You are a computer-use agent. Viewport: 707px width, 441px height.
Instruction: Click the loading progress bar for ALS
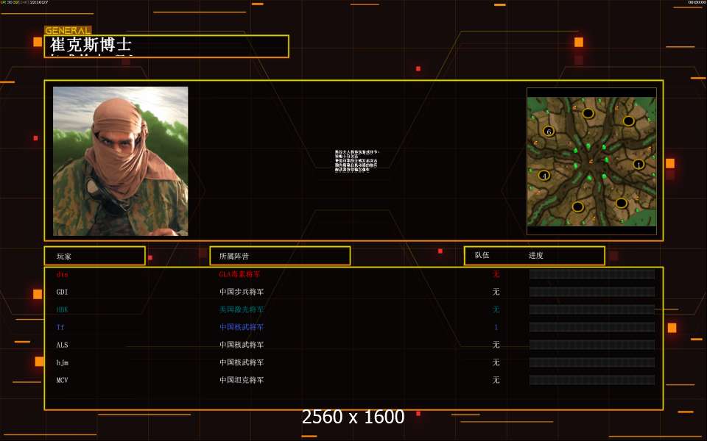(592, 345)
